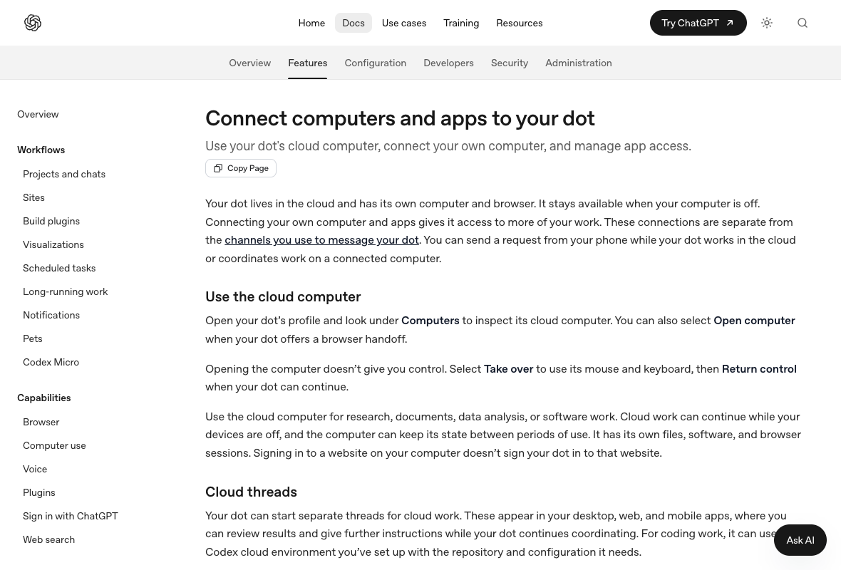Click the arrow icon in Try ChatGPT
Viewport: 841px width, 570px height.
click(x=729, y=23)
